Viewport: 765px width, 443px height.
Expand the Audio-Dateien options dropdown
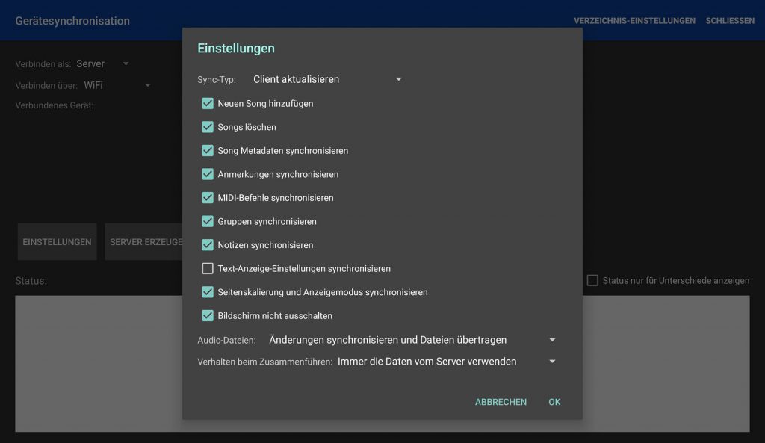[x=552, y=339]
